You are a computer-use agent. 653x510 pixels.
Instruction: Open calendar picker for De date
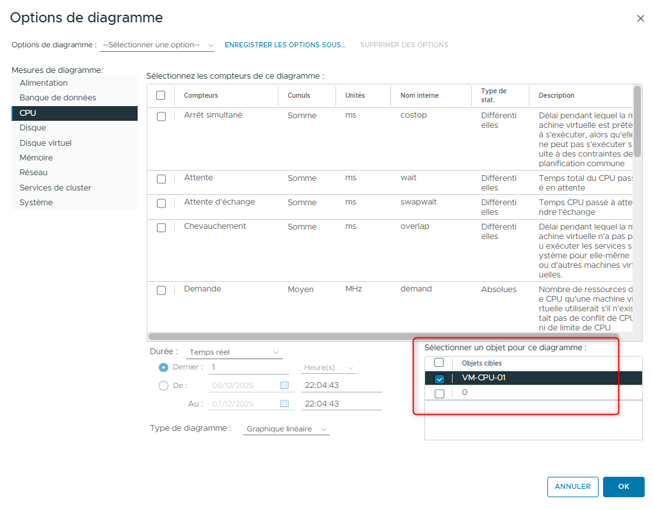pyautogui.click(x=284, y=385)
